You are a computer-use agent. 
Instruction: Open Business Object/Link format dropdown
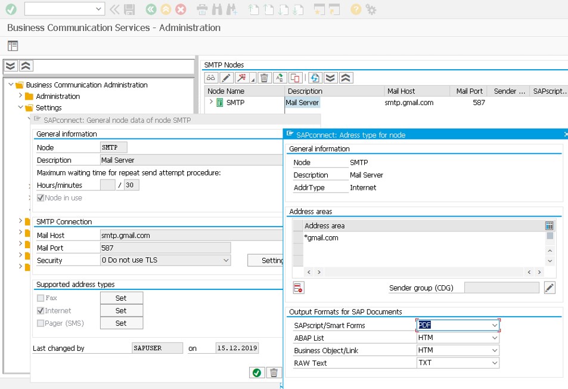point(495,350)
